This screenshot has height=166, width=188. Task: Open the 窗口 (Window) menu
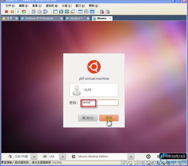click(80, 6)
